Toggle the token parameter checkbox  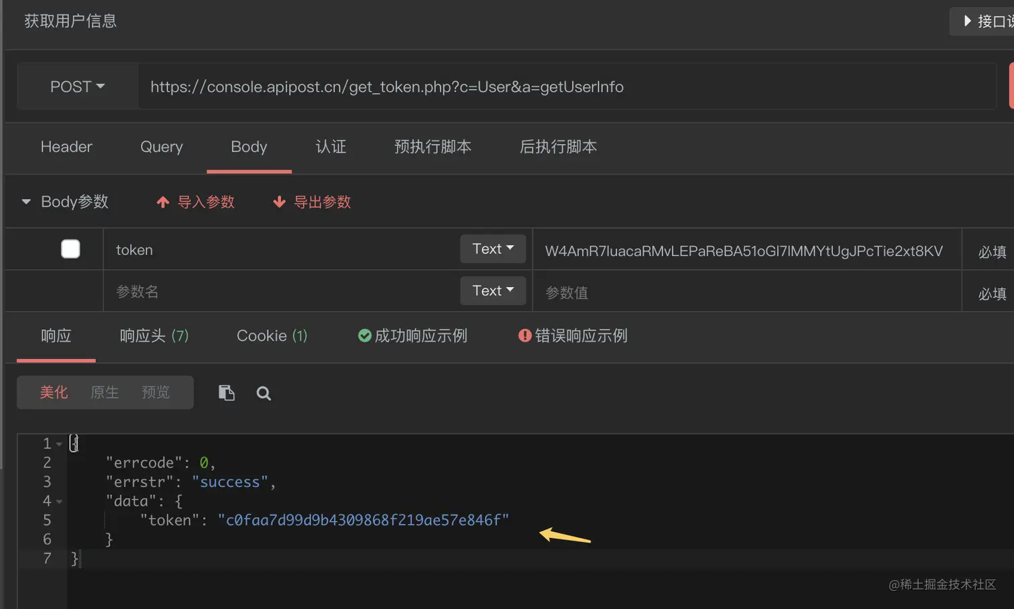[x=70, y=249]
